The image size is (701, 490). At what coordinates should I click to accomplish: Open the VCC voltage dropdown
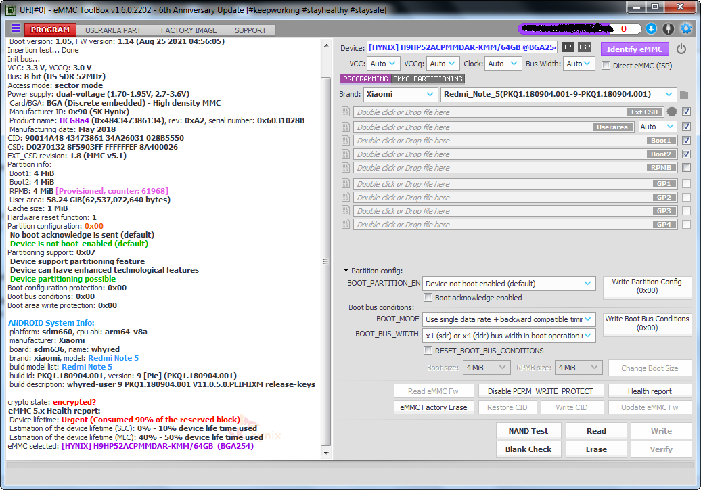[x=383, y=64]
